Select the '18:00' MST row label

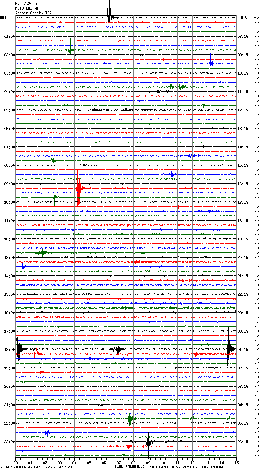[x=10, y=350]
